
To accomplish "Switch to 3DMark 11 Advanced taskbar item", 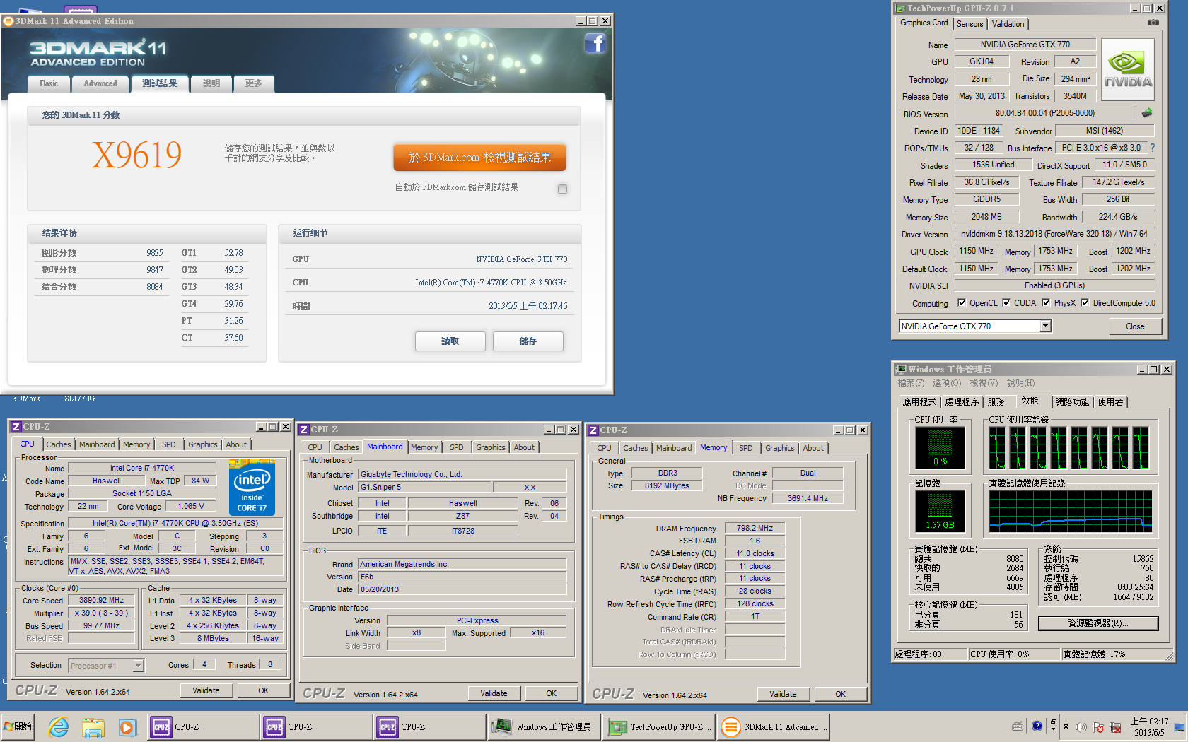I will [773, 726].
